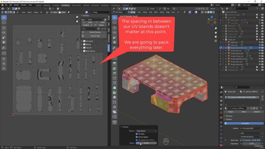This screenshot has height=149, width=265.
Task: Switch to the Layout workspace tab
Action: click(39, 5)
